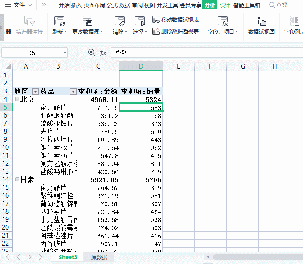
Task: Open the 地区 filter dropdown
Action: [x=35, y=91]
